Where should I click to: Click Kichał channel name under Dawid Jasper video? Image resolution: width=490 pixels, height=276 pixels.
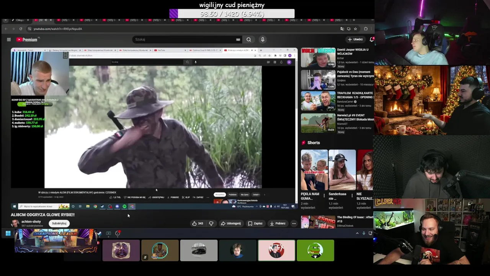click(x=341, y=58)
